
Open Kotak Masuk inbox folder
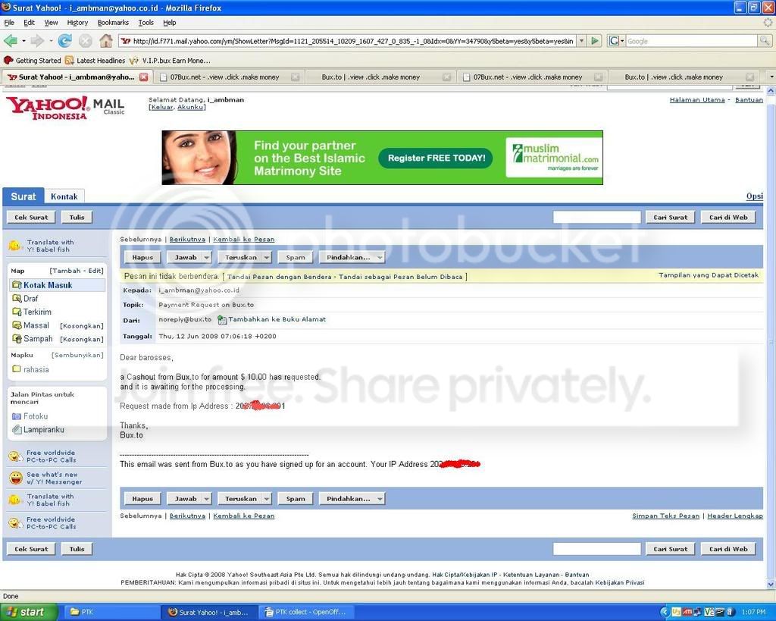coord(48,285)
